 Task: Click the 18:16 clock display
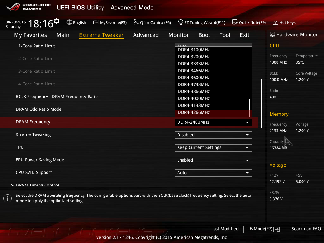click(41, 23)
